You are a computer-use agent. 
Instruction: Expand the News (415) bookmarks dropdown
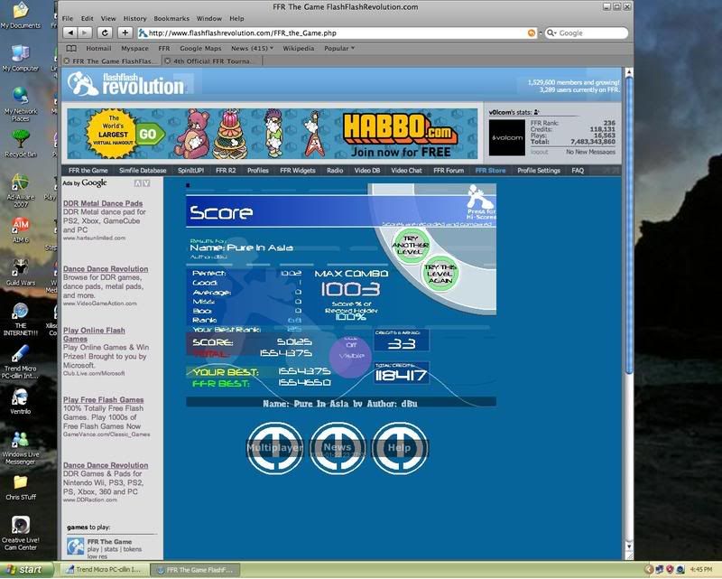pos(253,49)
